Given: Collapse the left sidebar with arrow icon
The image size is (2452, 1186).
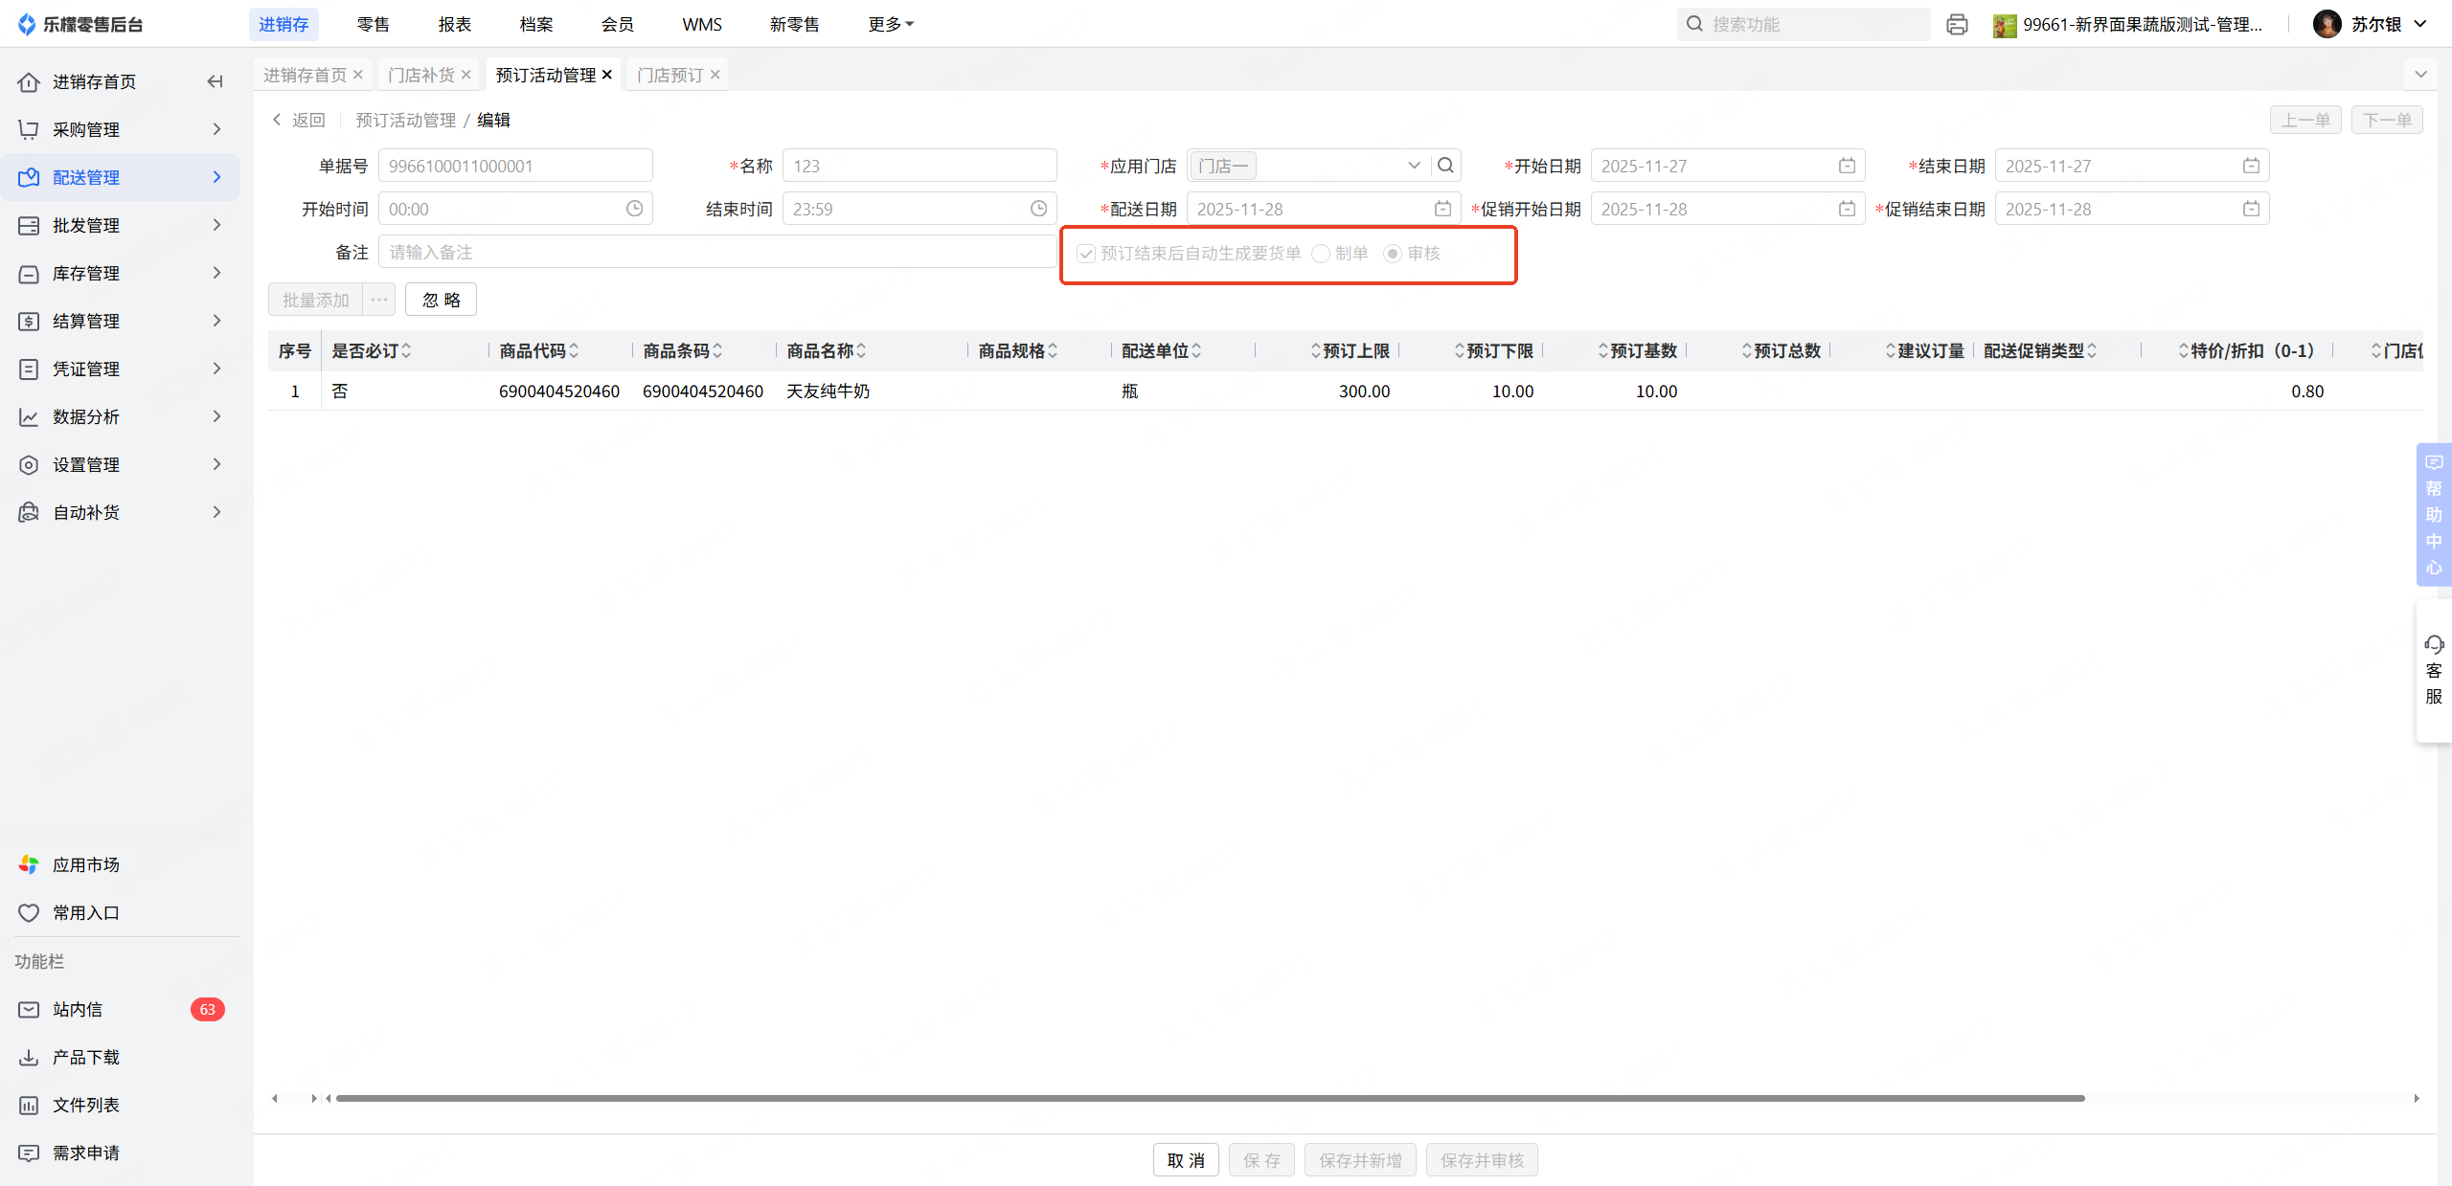Looking at the screenshot, I should tap(216, 81).
